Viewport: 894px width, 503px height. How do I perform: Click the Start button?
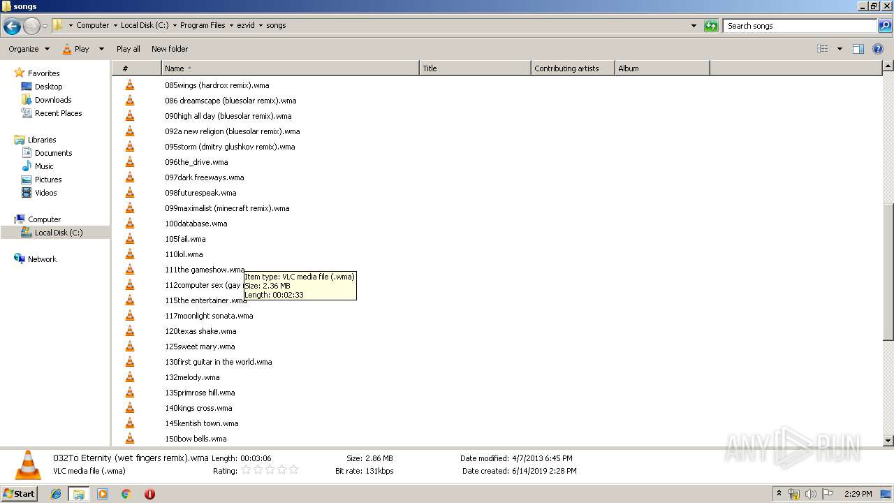pyautogui.click(x=20, y=493)
